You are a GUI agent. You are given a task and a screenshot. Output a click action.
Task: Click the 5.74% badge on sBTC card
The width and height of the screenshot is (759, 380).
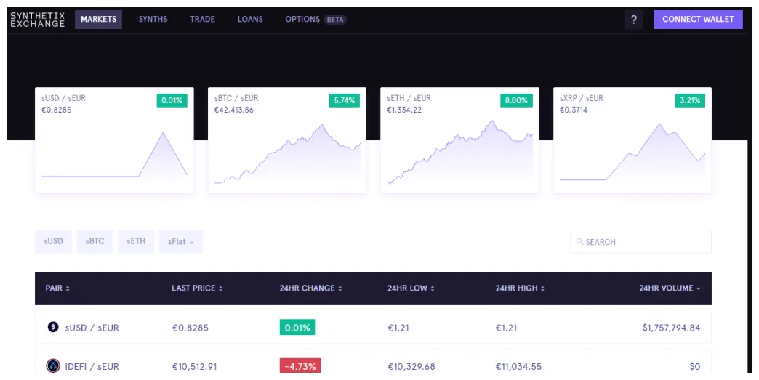point(344,100)
